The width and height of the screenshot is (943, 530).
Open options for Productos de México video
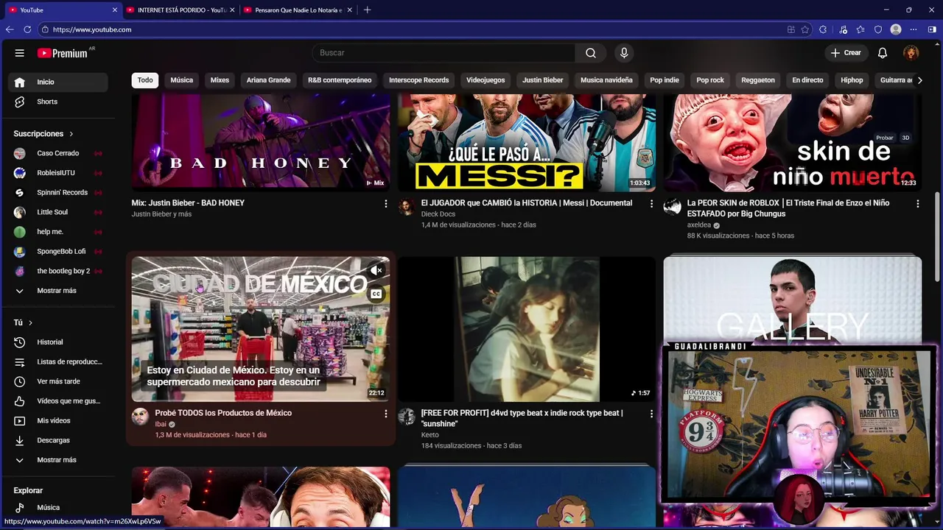coord(385,414)
